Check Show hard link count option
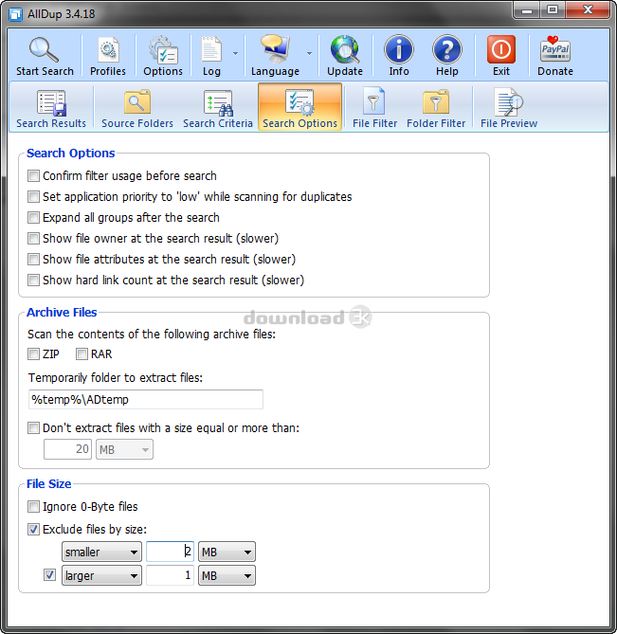Viewport: 617px width, 634px height. (x=33, y=280)
